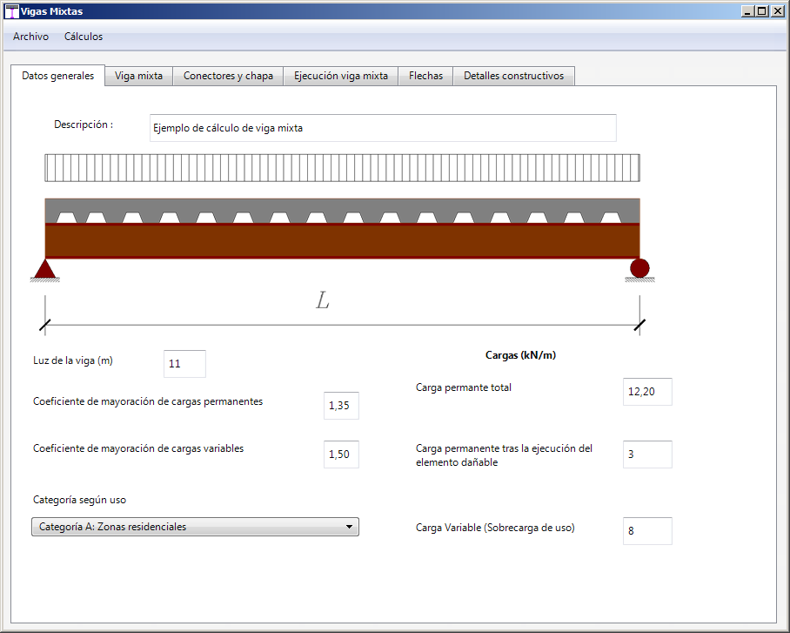Screen dimensions: 790x633
Task: Click the Luz de la viga (m) label
Action: coord(73,360)
